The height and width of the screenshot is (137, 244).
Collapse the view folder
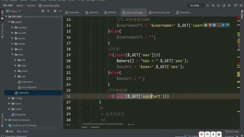click(12, 54)
